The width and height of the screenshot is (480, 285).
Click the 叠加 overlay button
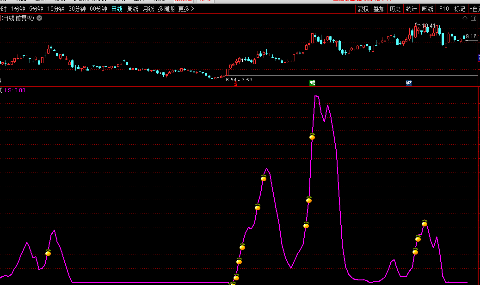click(379, 9)
